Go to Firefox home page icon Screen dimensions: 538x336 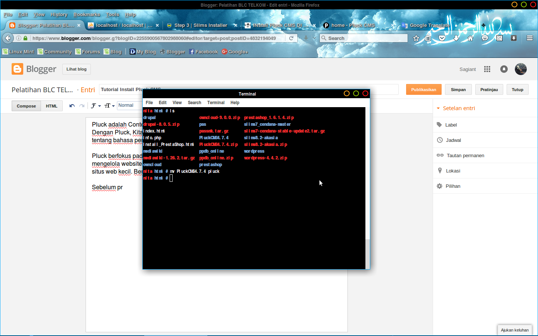click(x=470, y=38)
